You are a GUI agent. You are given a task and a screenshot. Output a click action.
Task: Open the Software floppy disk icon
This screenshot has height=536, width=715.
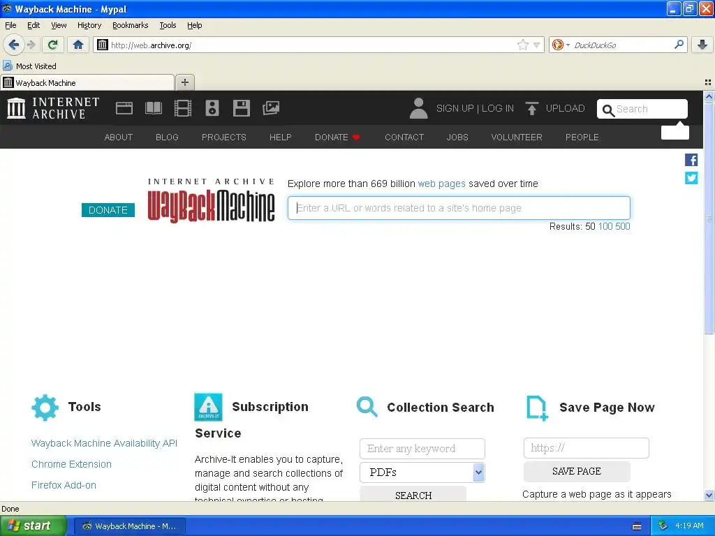241,108
